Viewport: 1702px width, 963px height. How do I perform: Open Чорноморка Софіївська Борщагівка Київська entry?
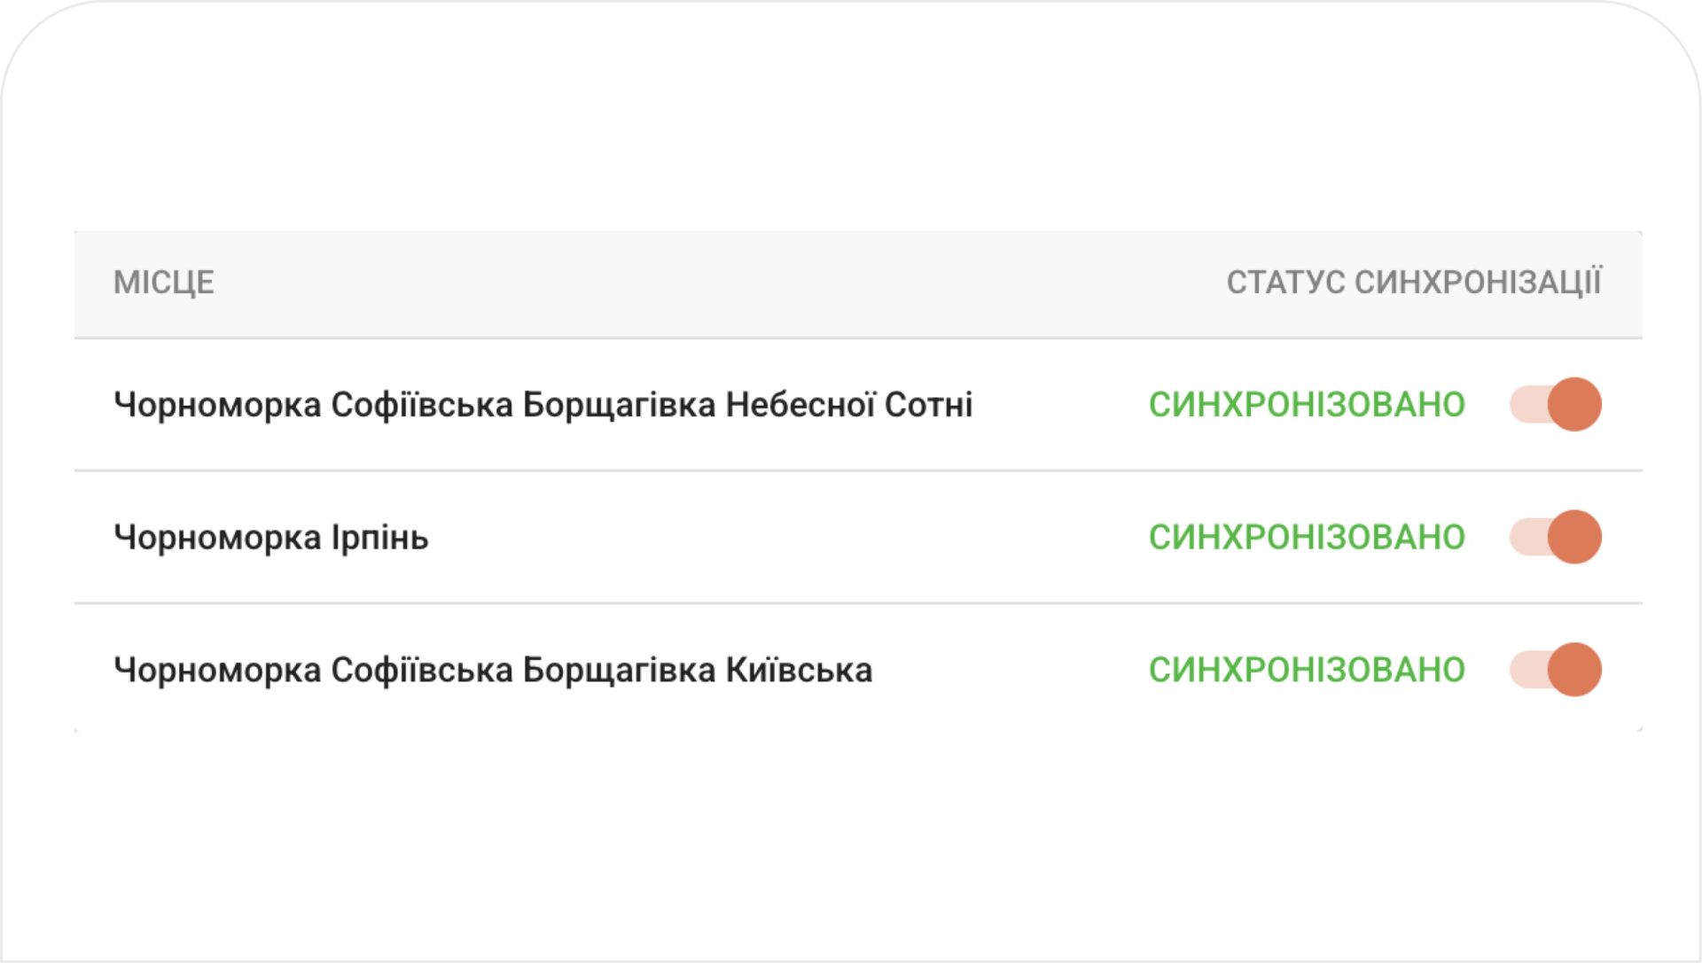click(494, 671)
